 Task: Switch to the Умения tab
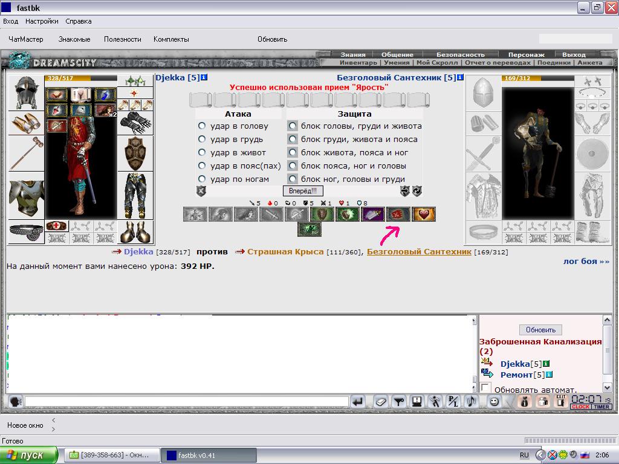[397, 62]
